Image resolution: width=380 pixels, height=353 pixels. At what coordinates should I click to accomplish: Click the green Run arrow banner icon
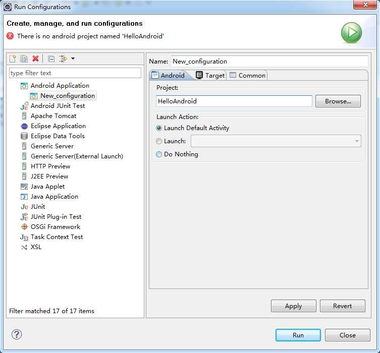tap(351, 33)
